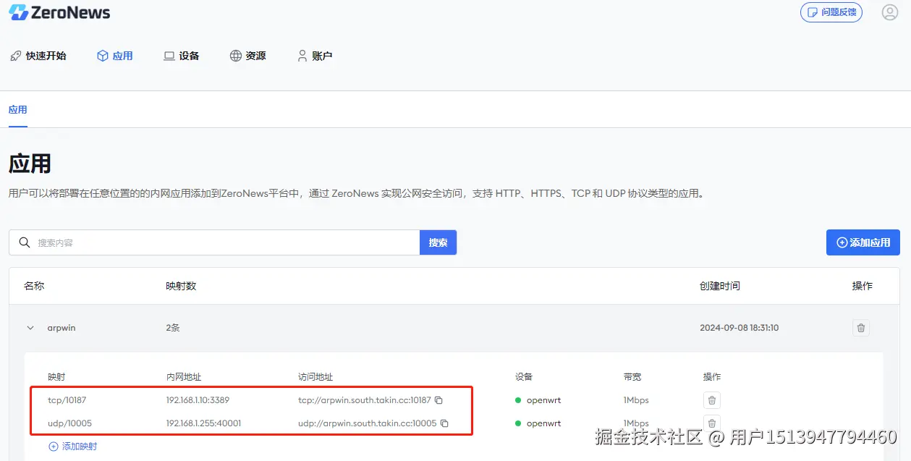Click creation time 2024-09-08 18:31:10
911x461 pixels.
point(739,328)
